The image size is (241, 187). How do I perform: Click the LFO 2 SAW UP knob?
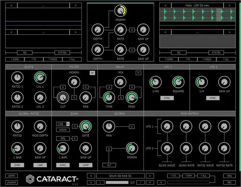[x=224, y=82]
